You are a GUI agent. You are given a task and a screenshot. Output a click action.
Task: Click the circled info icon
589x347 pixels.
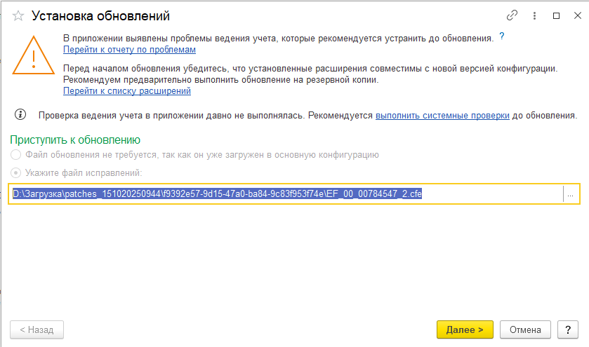(20, 114)
